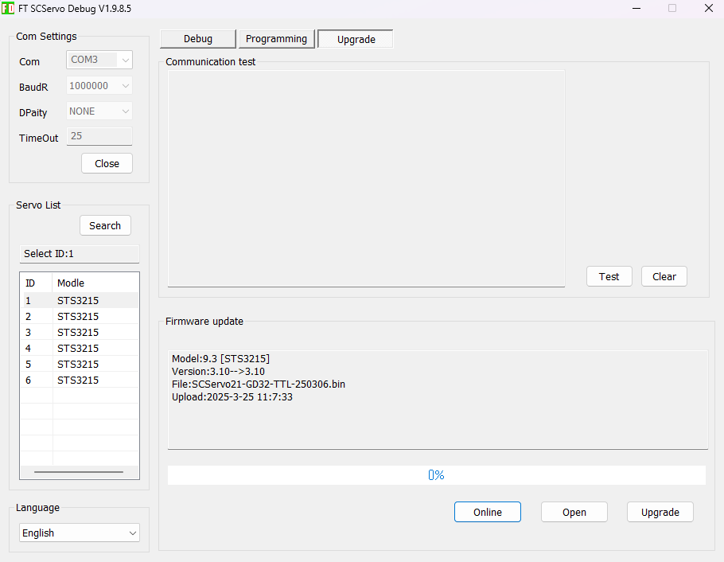Click the Clear button
This screenshot has height=562, width=724.
pyautogui.click(x=664, y=276)
